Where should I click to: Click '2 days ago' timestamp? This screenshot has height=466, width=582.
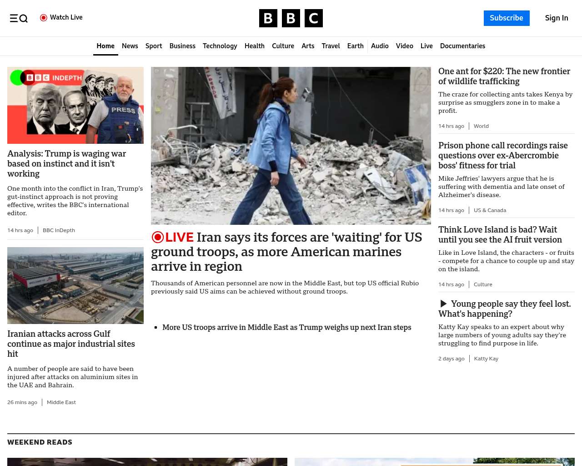[452, 359]
